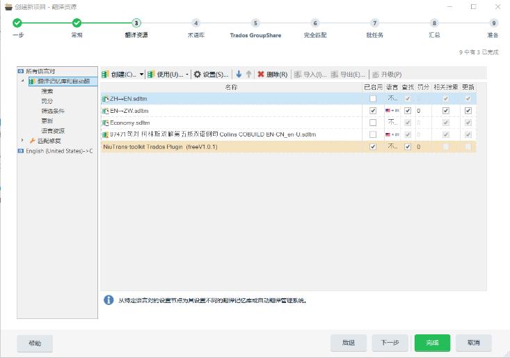The image size is (510, 358).
Task: Click the 帮助 help button
Action: (x=35, y=343)
